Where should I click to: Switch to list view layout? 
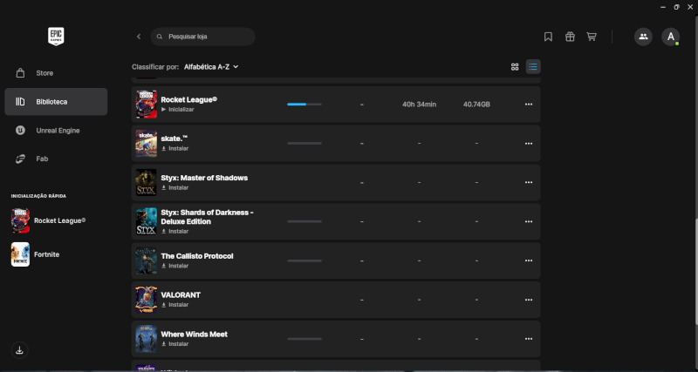click(533, 66)
